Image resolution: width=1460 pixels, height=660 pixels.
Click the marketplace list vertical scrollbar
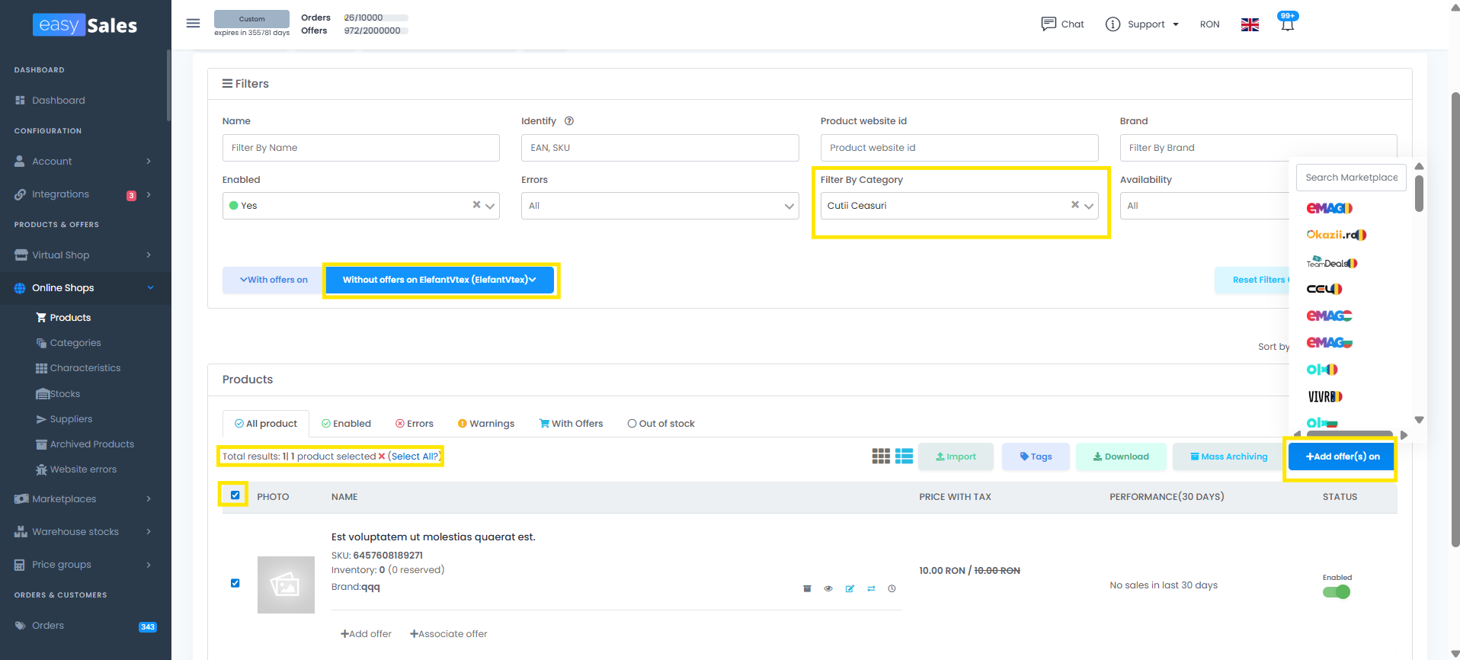click(x=1419, y=194)
